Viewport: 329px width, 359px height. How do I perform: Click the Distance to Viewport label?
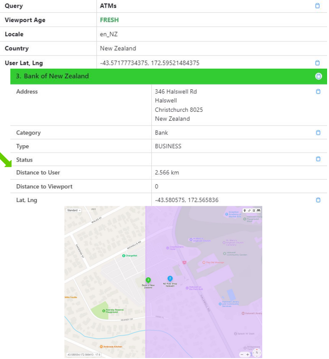pos(44,187)
